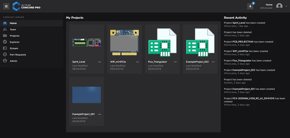This screenshot has height=138, width=290.
Task: Click the Recent Activity heading
Action: tap(235, 18)
